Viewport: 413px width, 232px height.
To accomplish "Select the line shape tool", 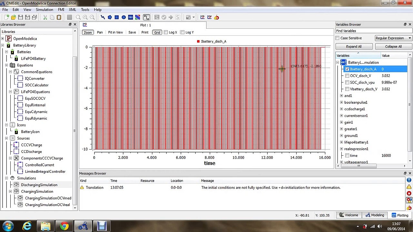I will pyautogui.click(x=103, y=17).
